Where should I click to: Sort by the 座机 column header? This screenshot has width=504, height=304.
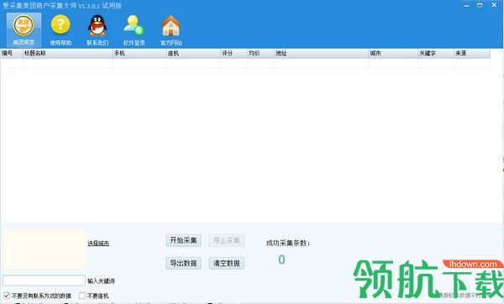193,54
